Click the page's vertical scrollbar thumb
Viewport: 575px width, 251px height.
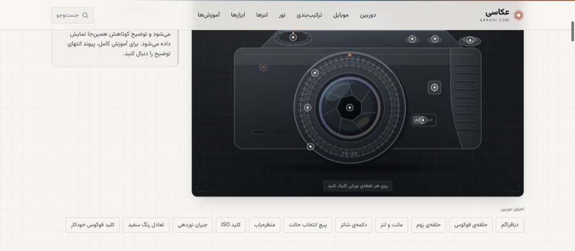[573, 31]
